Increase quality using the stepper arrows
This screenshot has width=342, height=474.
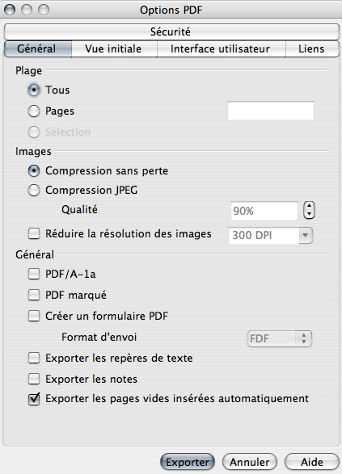pos(309,206)
